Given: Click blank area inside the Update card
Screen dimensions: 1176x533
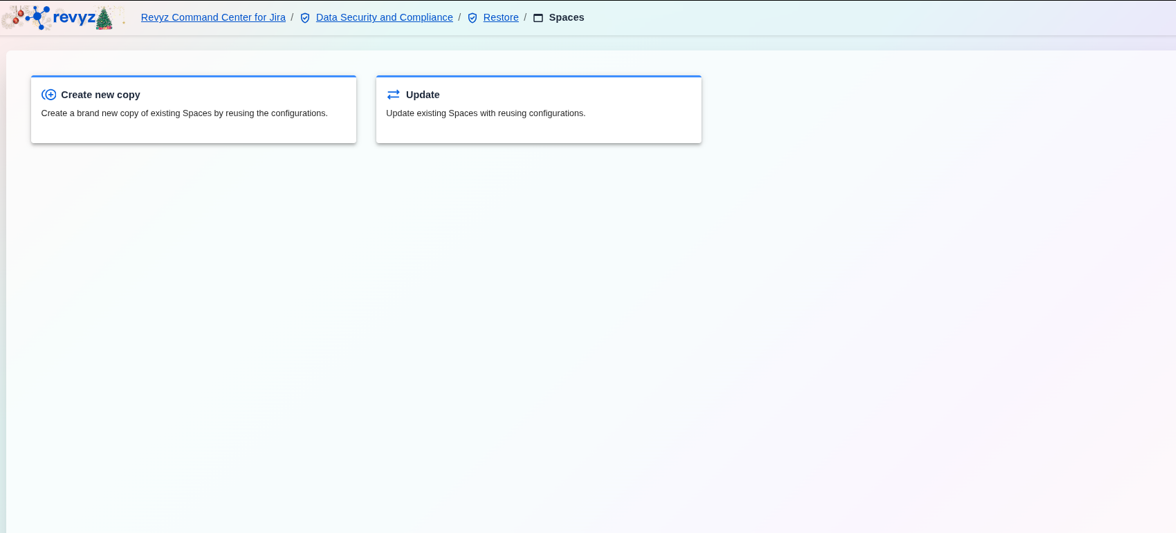Looking at the screenshot, I should (x=588, y=130).
